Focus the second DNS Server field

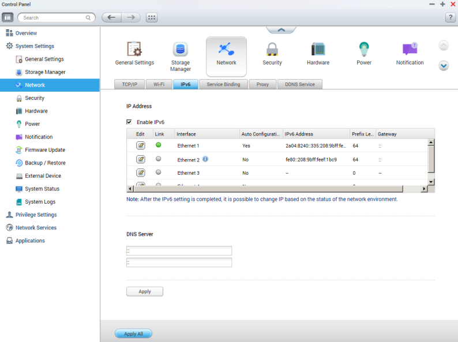[179, 262]
